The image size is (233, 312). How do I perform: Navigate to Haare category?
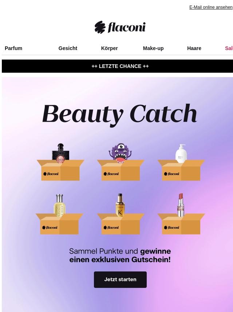coord(194,48)
